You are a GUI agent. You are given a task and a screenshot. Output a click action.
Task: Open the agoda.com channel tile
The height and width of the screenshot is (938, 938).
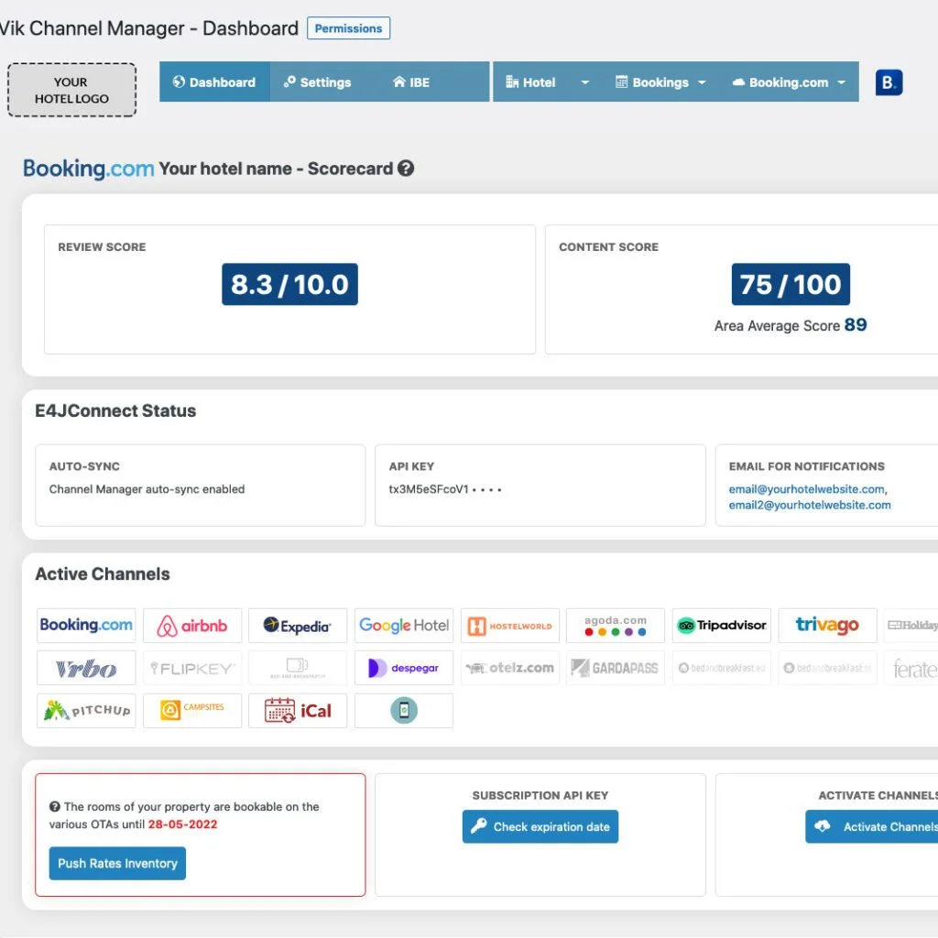click(x=616, y=625)
